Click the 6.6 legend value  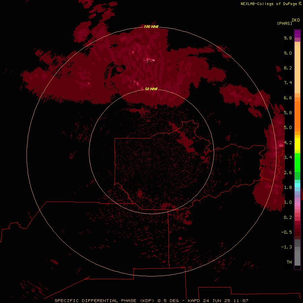288,98
